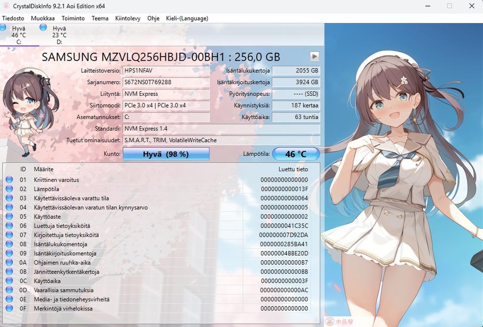Click the status orb of Jännitteenkytkentäkertoja row

[9, 271]
